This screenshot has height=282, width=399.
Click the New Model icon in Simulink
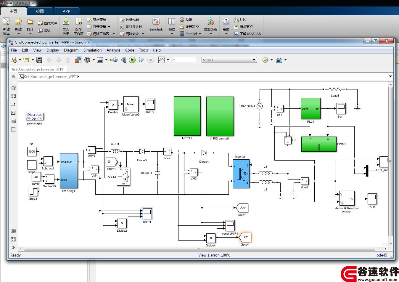pos(13,60)
